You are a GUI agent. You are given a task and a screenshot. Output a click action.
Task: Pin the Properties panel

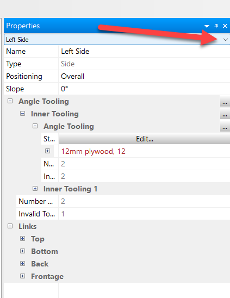pos(216,26)
